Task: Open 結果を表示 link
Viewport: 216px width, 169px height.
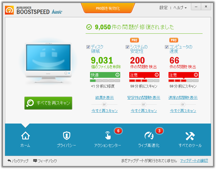Action: pos(105,98)
